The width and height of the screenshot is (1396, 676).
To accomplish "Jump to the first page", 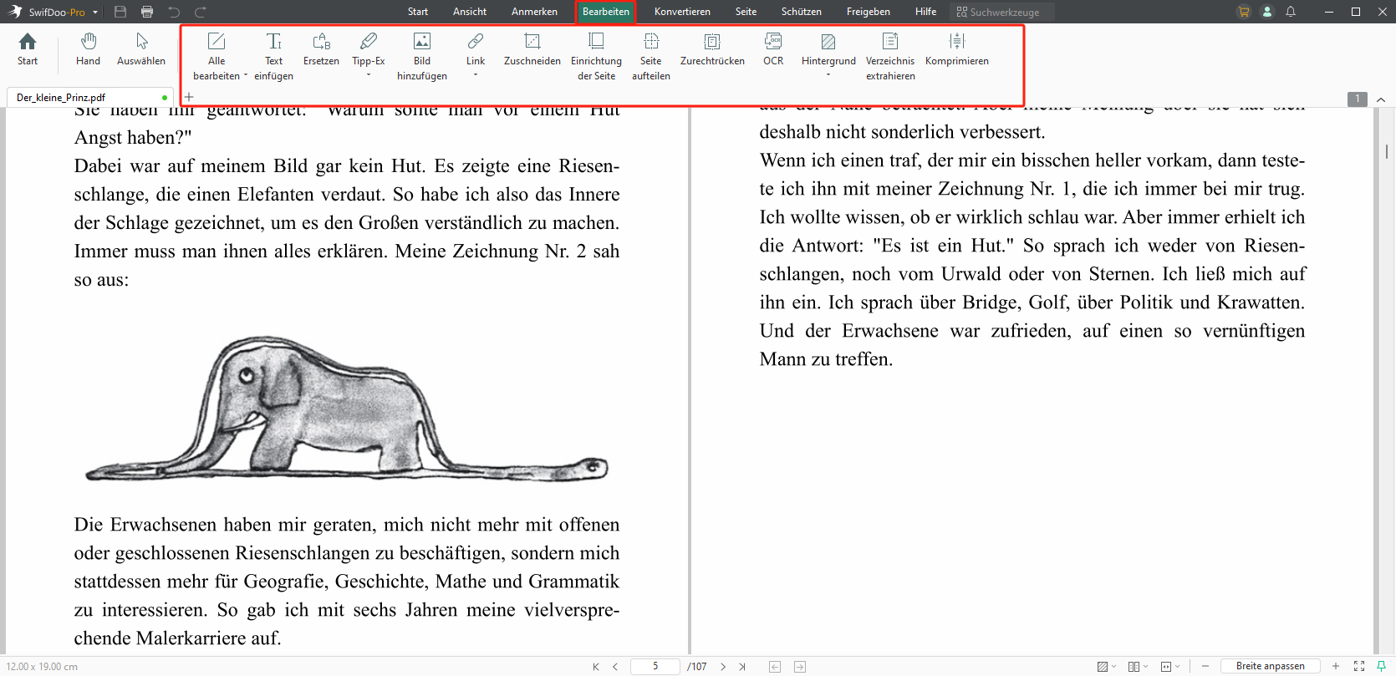I will 595,667.
